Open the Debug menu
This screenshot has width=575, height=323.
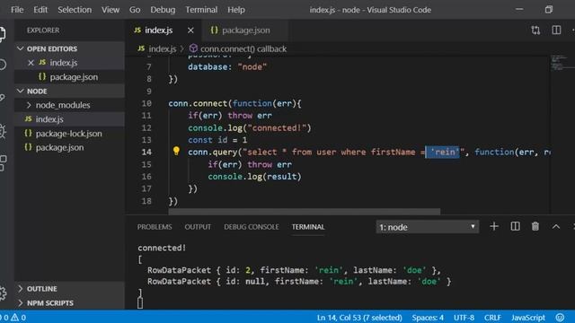pyautogui.click(x=163, y=10)
